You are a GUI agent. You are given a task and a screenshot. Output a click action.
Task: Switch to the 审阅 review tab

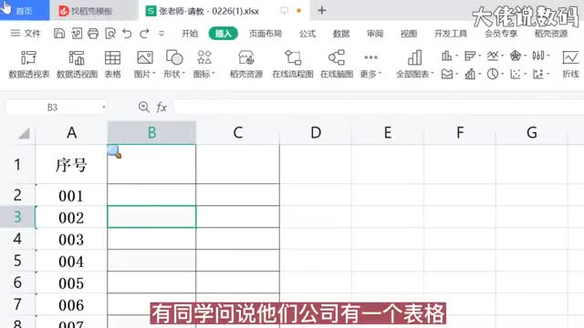(375, 34)
